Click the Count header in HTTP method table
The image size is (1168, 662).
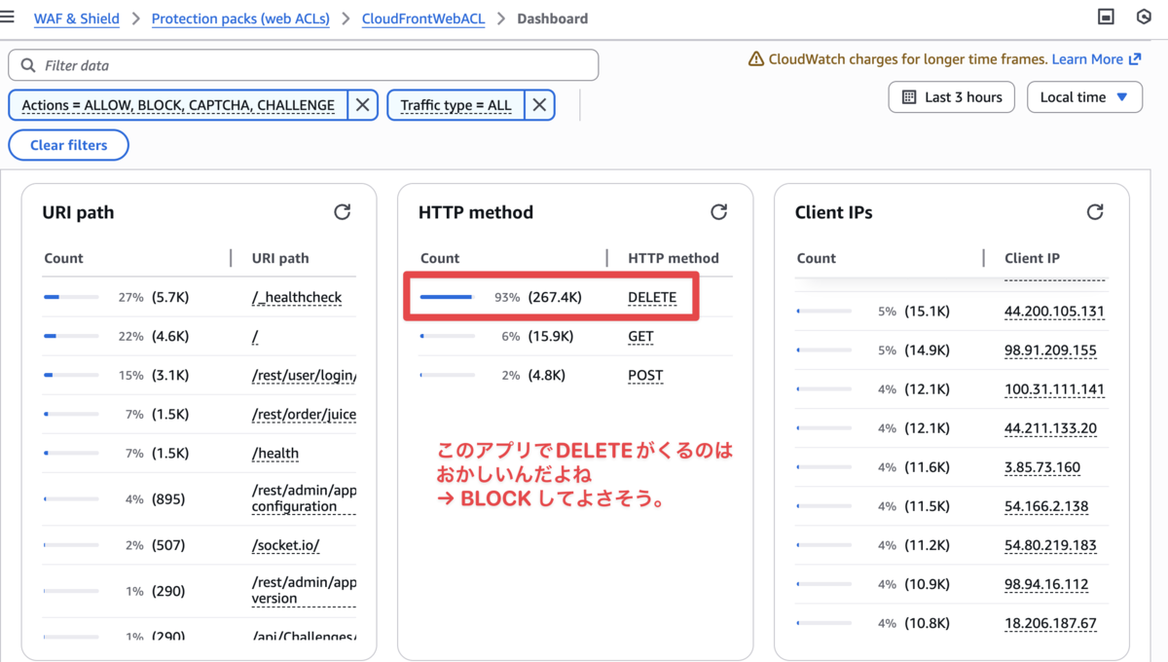pyautogui.click(x=440, y=258)
